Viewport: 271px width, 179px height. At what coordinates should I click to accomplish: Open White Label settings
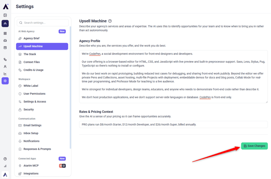pyautogui.click(x=42, y=86)
